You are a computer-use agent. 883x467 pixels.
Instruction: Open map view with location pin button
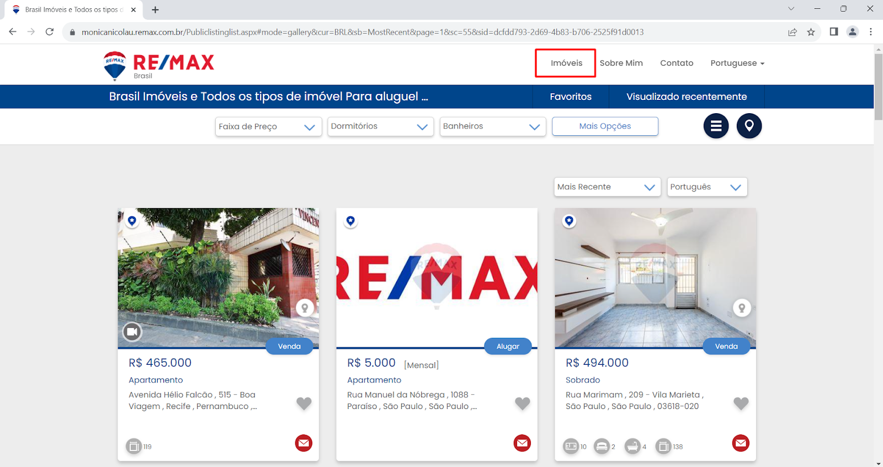pos(749,126)
